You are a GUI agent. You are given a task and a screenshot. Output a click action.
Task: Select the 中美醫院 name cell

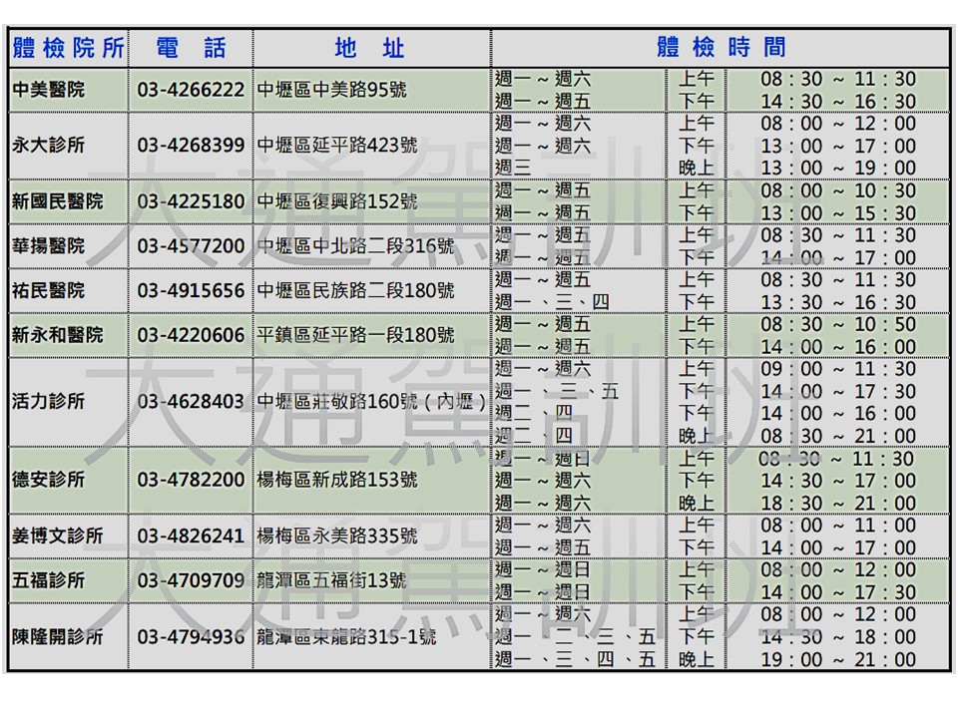49,90
